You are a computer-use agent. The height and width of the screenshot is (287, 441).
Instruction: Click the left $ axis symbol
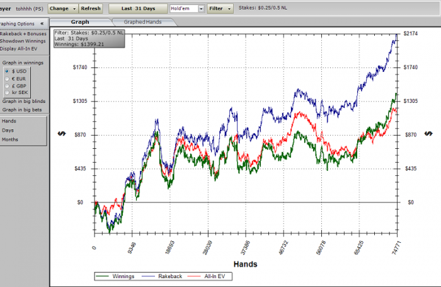[x=62, y=134]
